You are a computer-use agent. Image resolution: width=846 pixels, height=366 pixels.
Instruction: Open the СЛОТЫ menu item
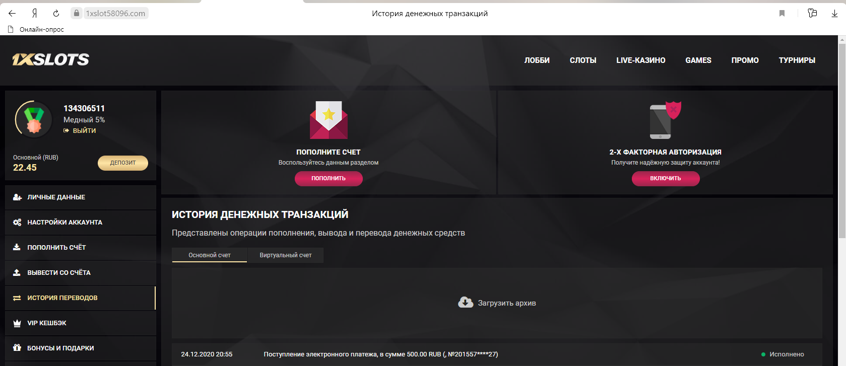(x=583, y=60)
